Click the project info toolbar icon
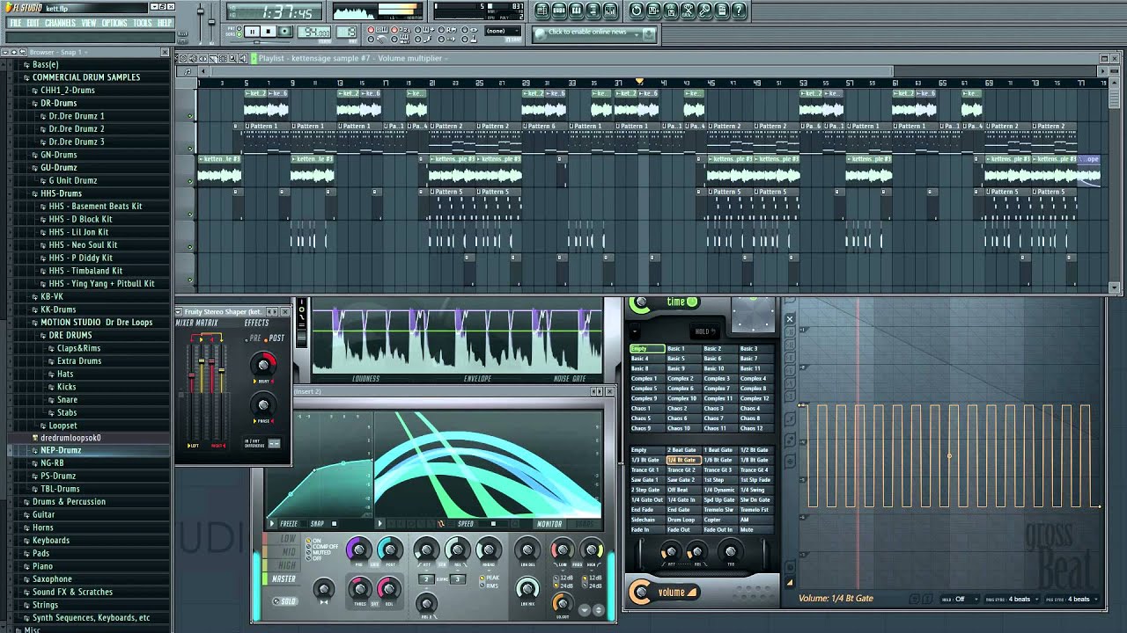 (722, 11)
